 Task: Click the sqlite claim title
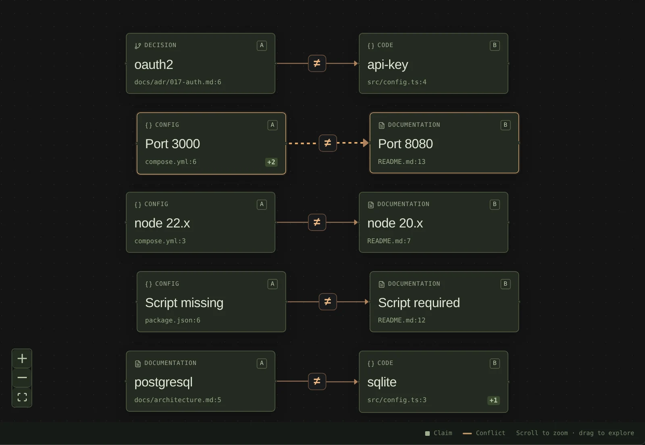pyautogui.click(x=382, y=382)
